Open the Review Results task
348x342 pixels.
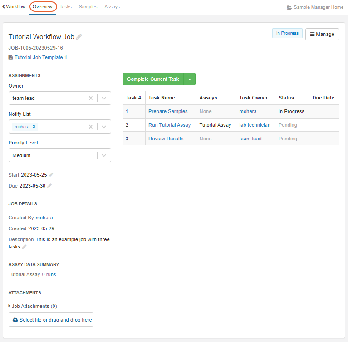[x=166, y=139]
